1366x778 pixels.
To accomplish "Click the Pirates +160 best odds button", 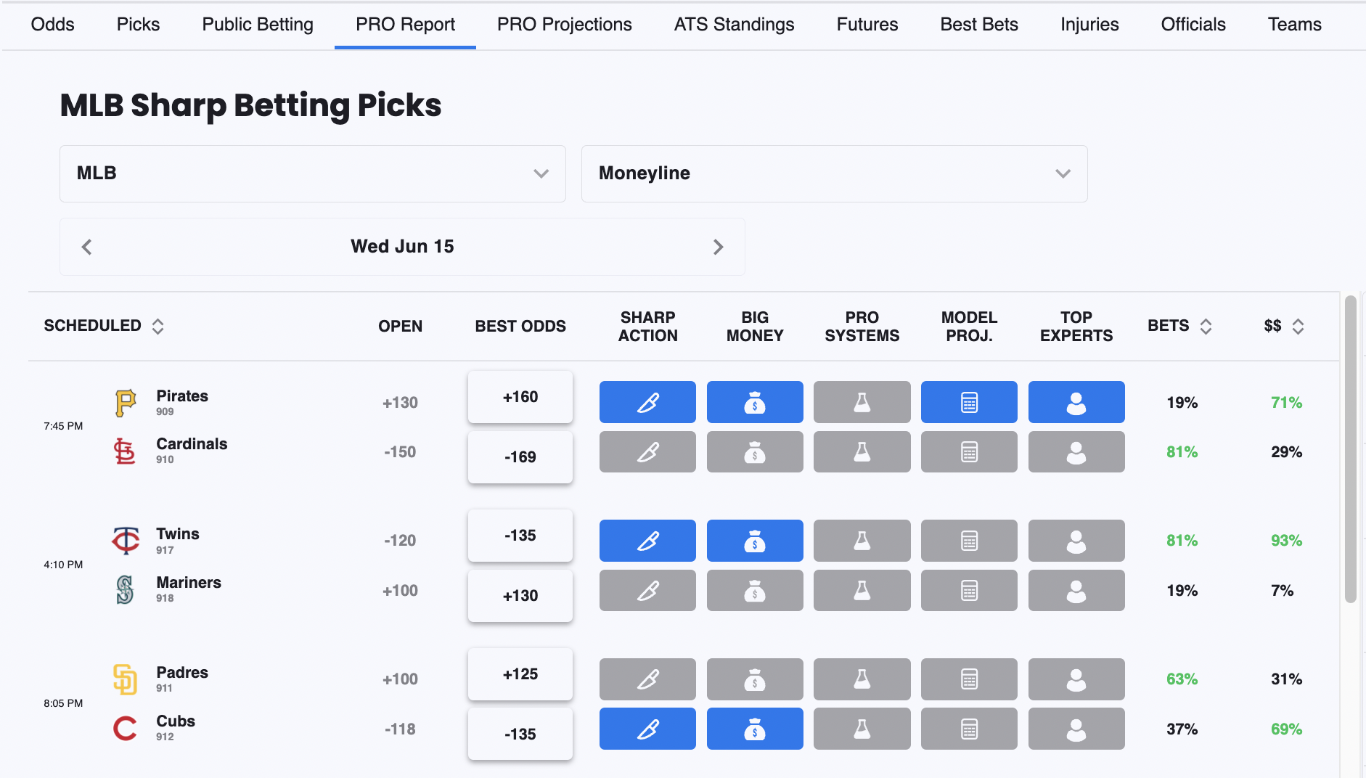I will pyautogui.click(x=520, y=397).
